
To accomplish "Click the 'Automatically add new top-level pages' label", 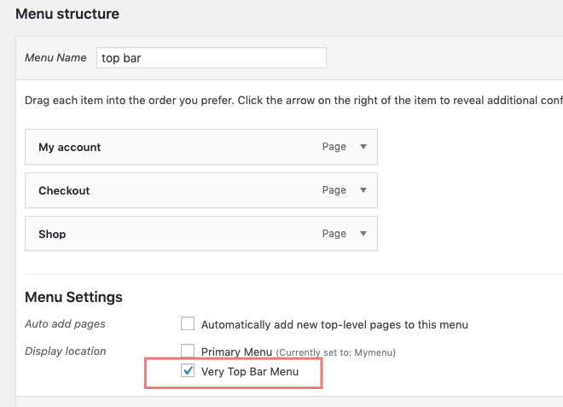I will pos(334,324).
